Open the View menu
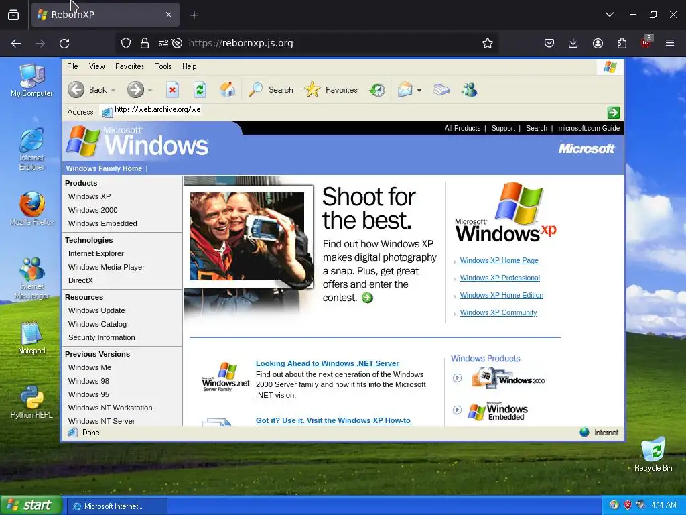 pos(96,66)
